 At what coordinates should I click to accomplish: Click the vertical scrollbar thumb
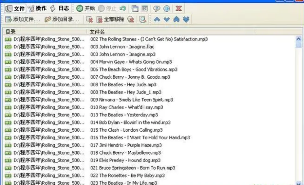coord(299,45)
